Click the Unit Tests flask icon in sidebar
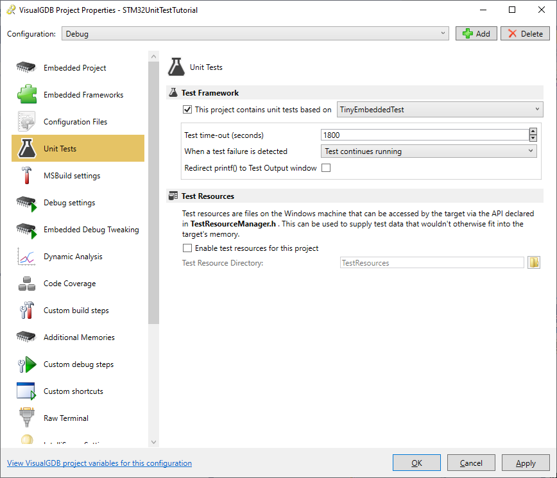The width and height of the screenshot is (557, 478). (27, 148)
